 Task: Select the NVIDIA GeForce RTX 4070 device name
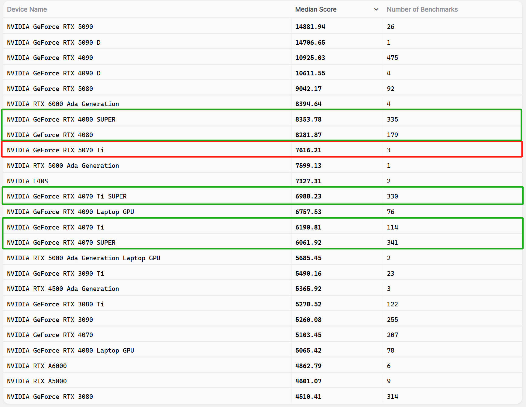click(50, 335)
